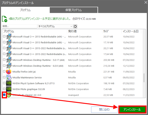148x115 pixels.
Task: Click the 09/05/2022 install date cell
Action: (128, 78)
